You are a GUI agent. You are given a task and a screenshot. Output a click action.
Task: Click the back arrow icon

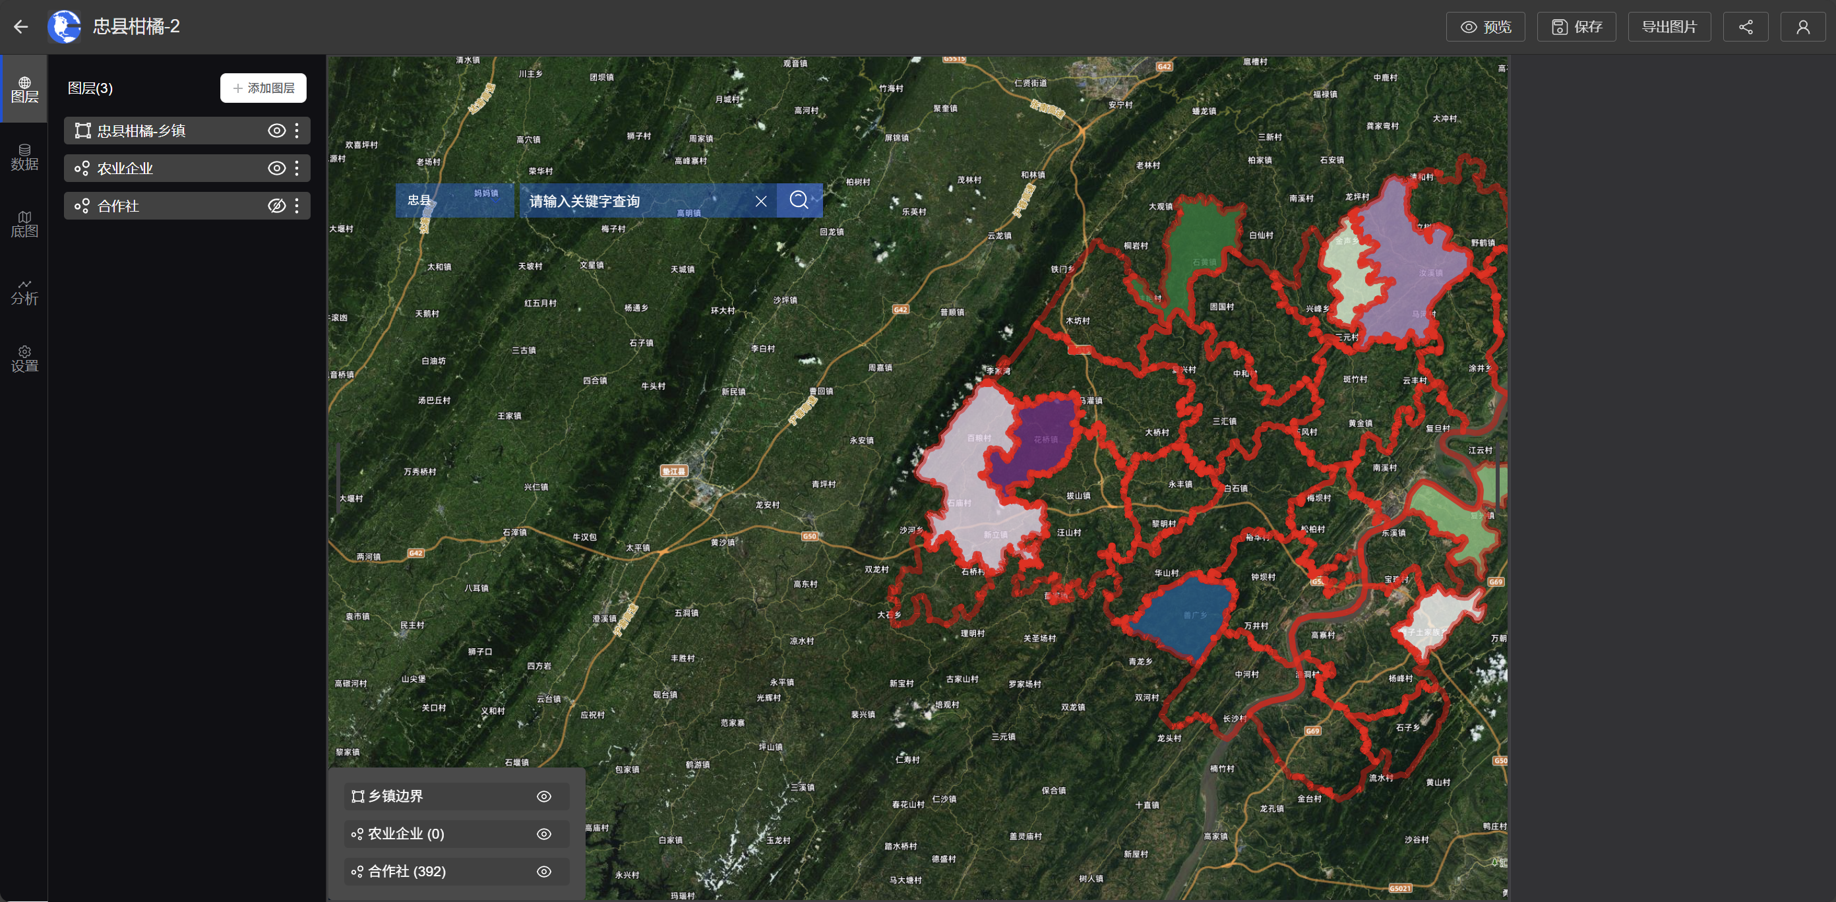pos(20,27)
